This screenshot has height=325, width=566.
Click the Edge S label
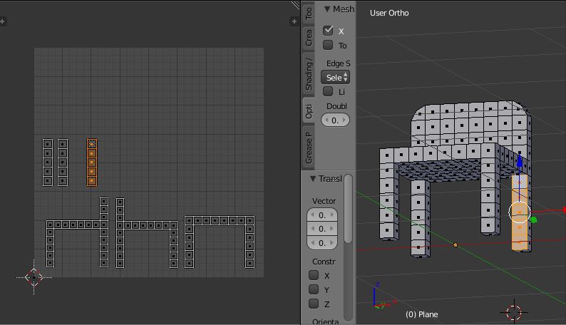pyautogui.click(x=338, y=63)
